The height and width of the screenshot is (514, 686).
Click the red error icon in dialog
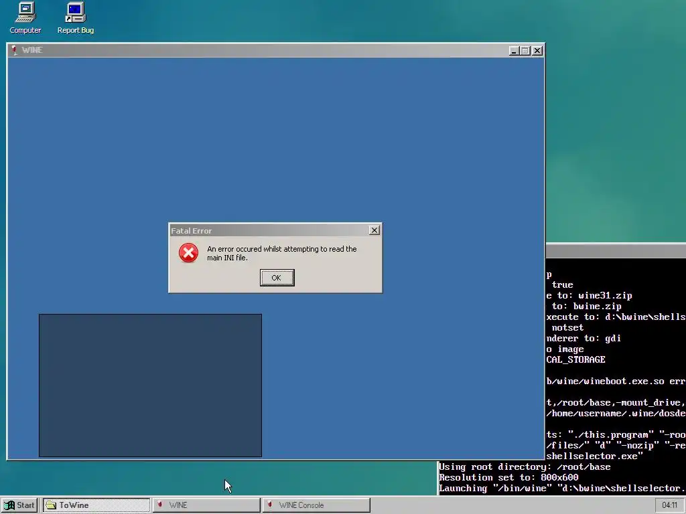[188, 253]
